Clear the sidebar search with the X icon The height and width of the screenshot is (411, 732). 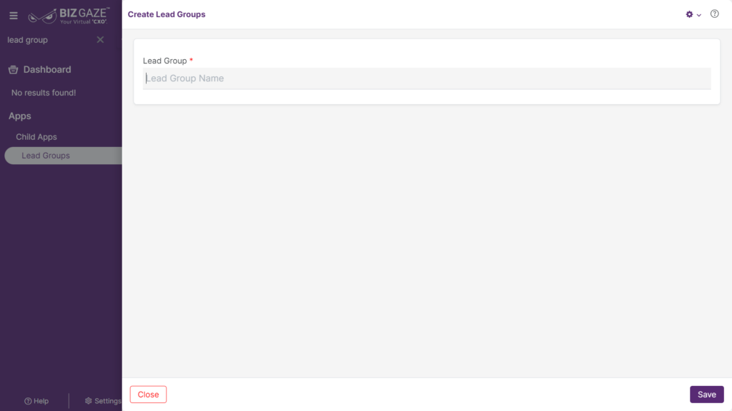pyautogui.click(x=100, y=40)
